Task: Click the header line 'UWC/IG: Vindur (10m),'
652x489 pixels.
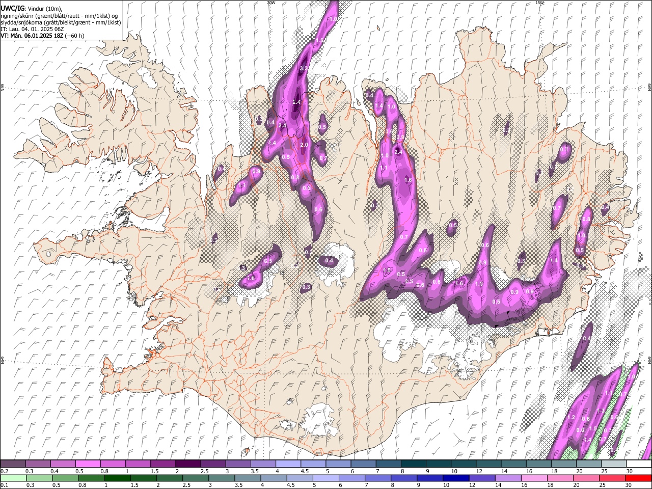Action: (x=31, y=8)
